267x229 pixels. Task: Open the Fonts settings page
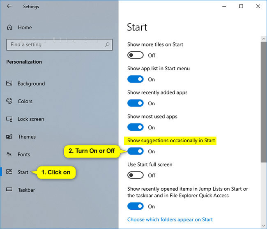pyautogui.click(x=24, y=155)
